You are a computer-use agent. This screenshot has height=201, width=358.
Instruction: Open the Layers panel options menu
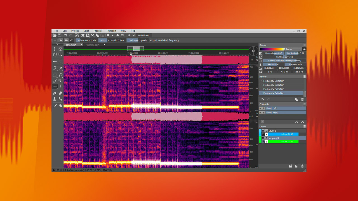click(x=304, y=126)
